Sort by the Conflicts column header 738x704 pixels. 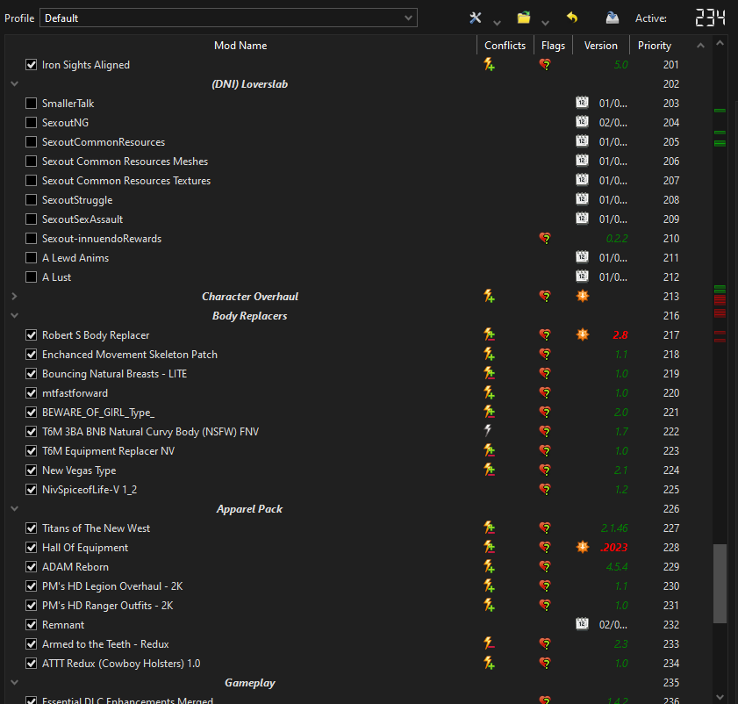[x=505, y=45]
